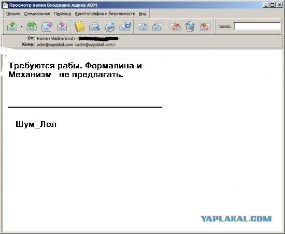Image resolution: width=285 pixels, height=234 pixels.
Task: Open the Вид menu
Action: [142, 14]
